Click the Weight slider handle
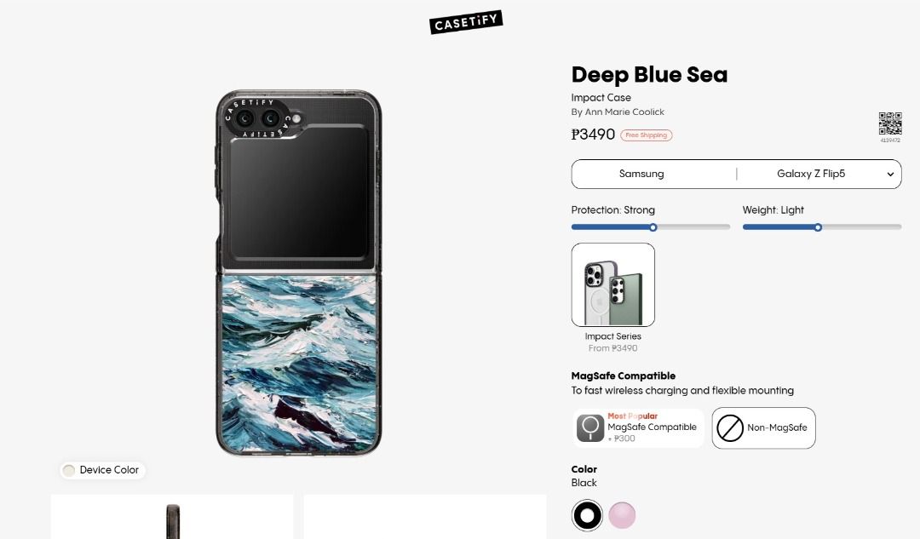This screenshot has height=539, width=920. (818, 227)
